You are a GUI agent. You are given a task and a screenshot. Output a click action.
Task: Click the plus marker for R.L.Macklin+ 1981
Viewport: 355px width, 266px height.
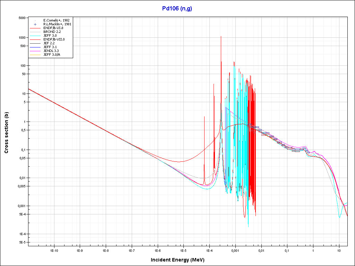35,24
